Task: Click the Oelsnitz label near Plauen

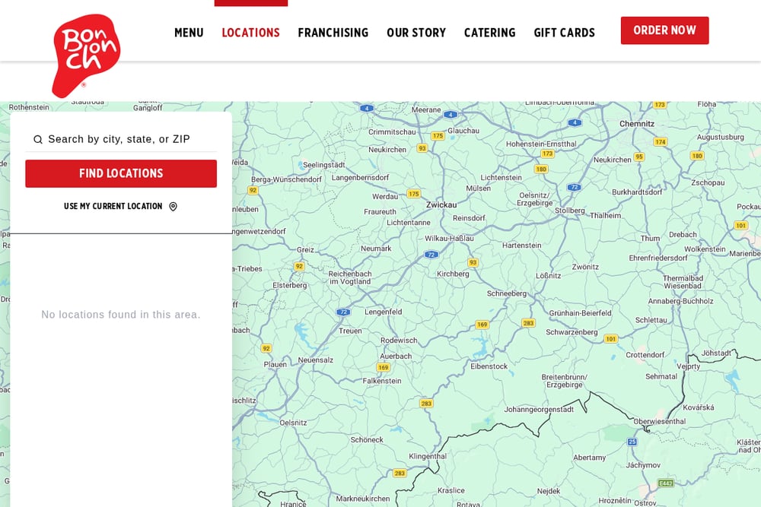Action: coord(293,423)
